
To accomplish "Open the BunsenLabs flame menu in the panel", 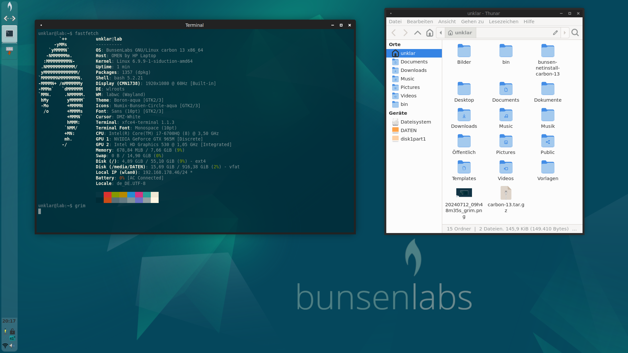I will click(x=9, y=7).
